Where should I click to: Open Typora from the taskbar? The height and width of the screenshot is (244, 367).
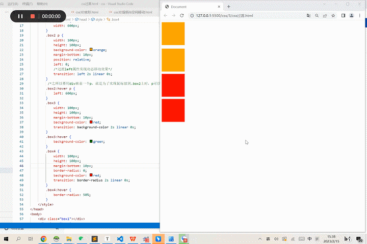(107, 239)
